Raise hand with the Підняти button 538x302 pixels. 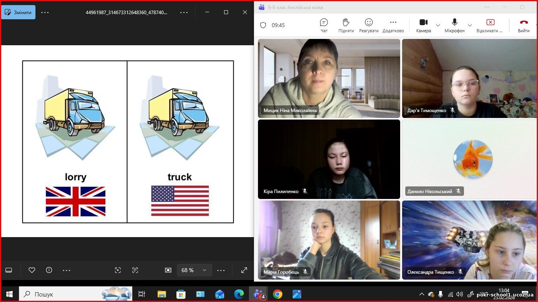pyautogui.click(x=346, y=25)
